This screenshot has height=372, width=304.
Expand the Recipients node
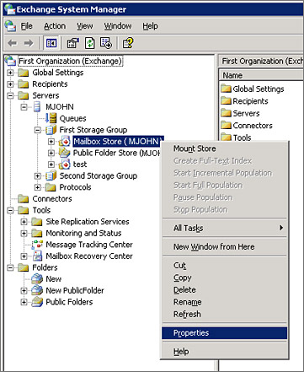[x=10, y=84]
